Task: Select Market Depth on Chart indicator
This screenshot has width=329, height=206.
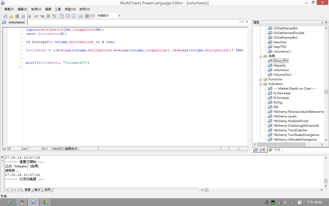Action: [x=295, y=89]
